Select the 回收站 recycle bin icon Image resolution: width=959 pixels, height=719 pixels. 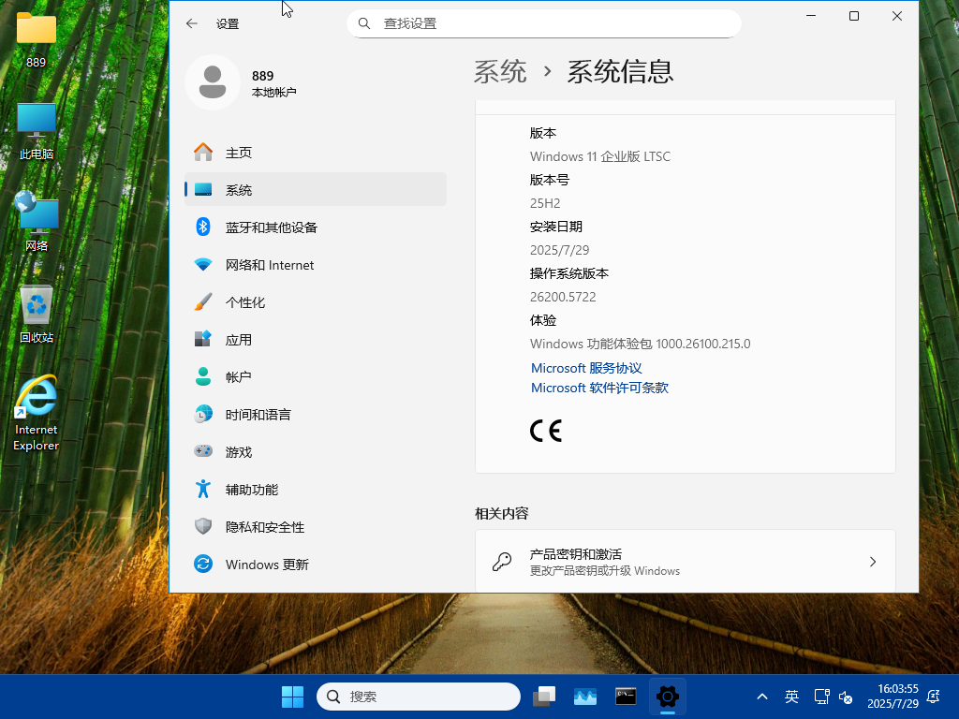point(37,315)
